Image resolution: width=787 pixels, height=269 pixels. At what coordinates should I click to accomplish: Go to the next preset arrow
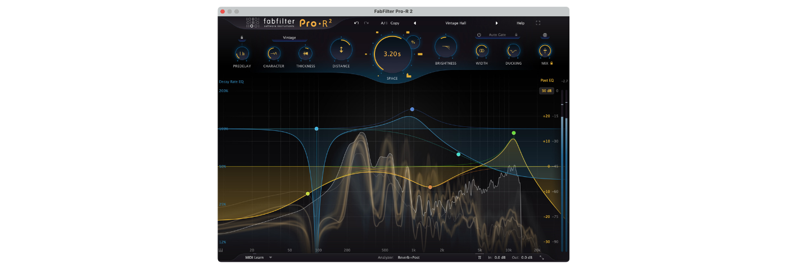coord(496,23)
